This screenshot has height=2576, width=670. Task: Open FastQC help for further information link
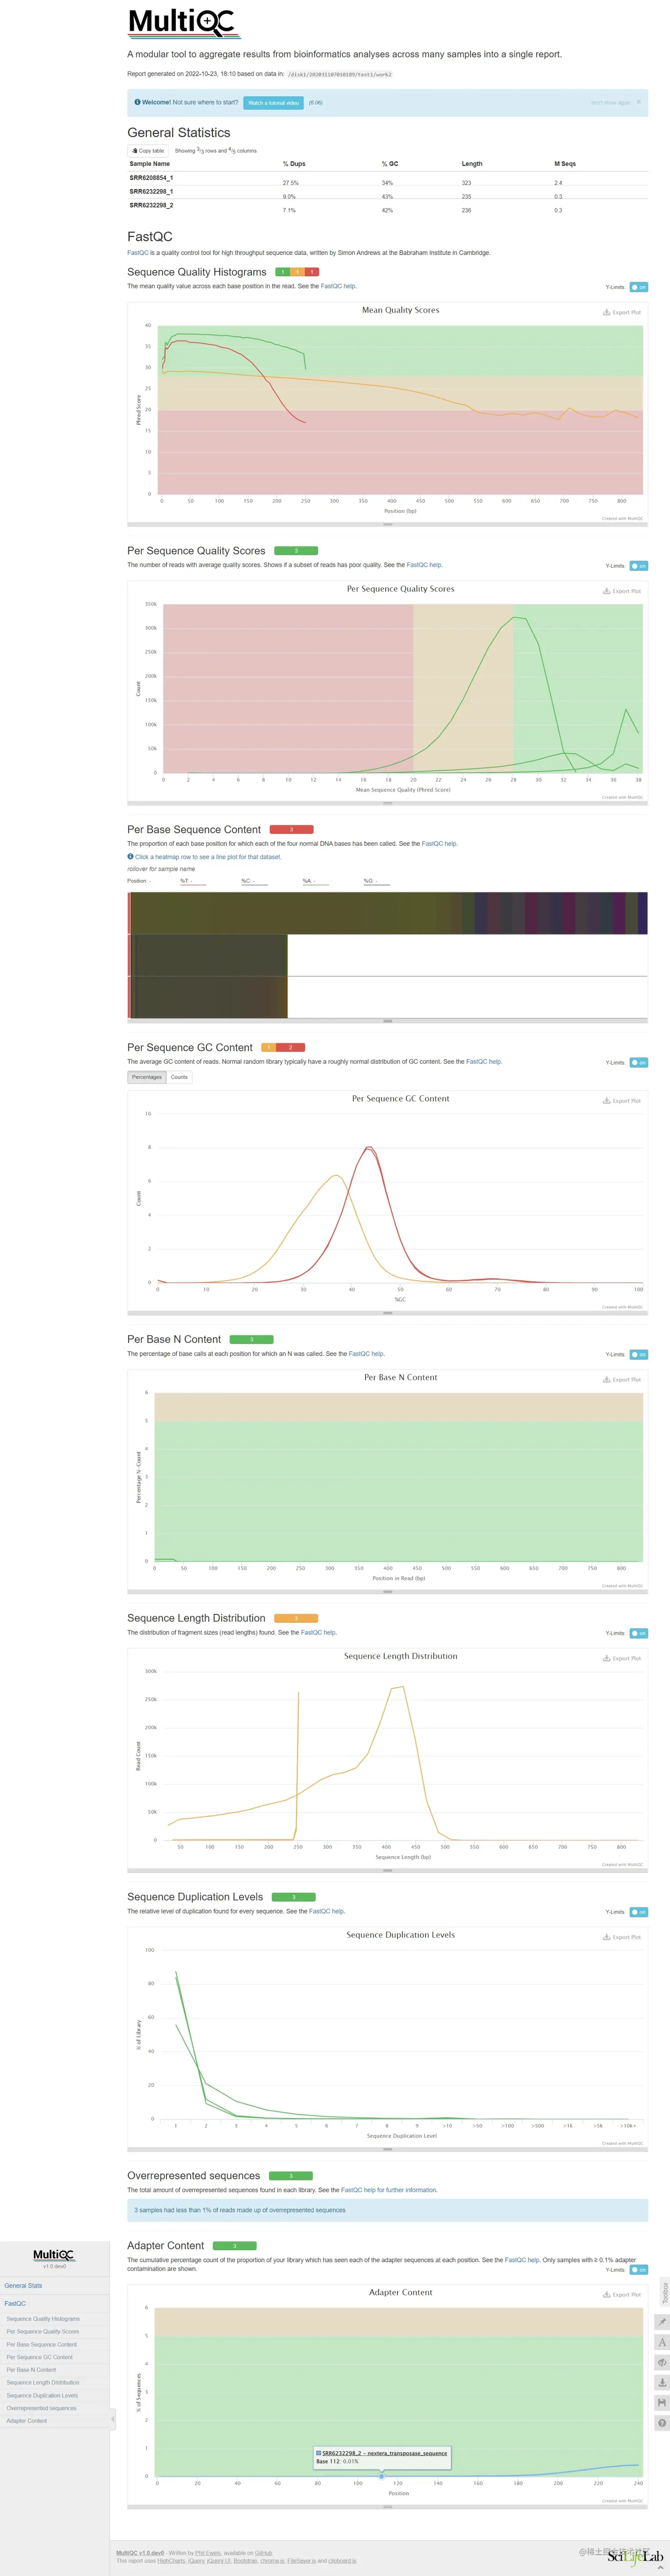(389, 2190)
